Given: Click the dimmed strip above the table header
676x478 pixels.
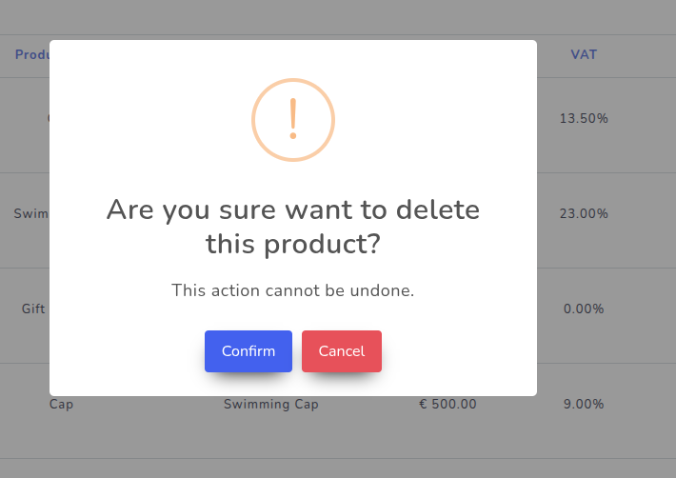Looking at the screenshot, I should (x=333, y=15).
